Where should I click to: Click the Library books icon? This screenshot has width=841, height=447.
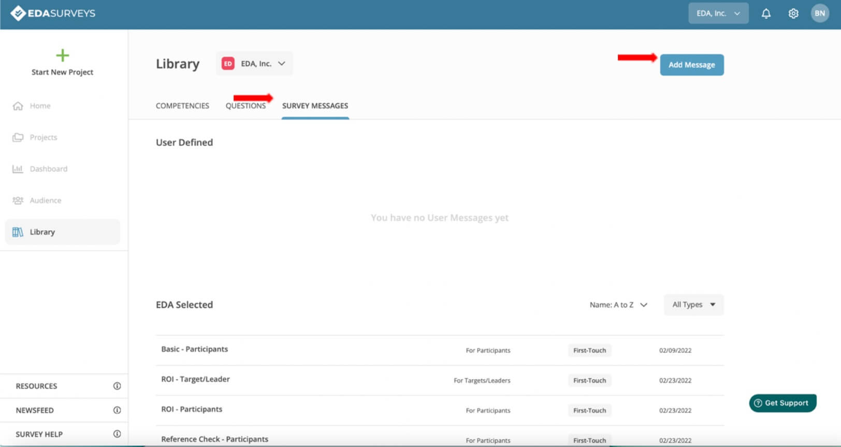coord(18,232)
